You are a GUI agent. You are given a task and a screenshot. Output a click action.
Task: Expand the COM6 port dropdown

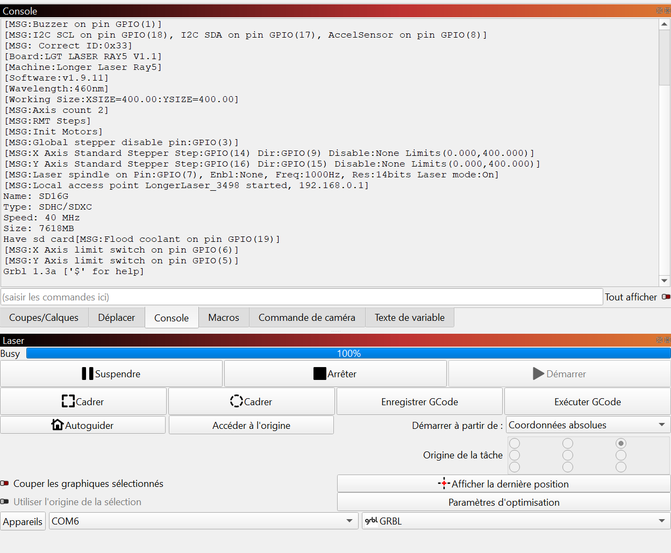(204, 521)
